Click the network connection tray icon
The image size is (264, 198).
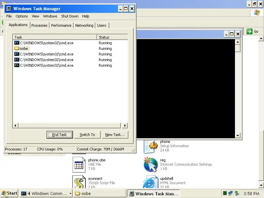click(231, 193)
